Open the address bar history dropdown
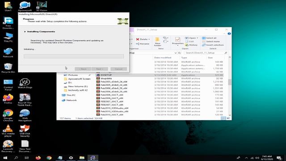Viewport: 286px width, 161px height. [x=176, y=53]
